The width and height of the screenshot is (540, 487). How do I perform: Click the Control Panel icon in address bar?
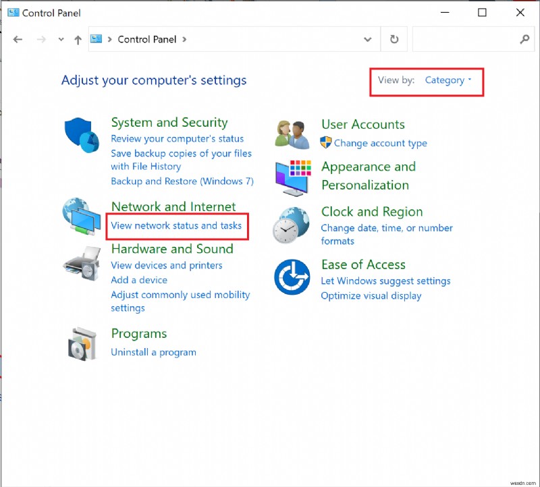tap(96, 39)
